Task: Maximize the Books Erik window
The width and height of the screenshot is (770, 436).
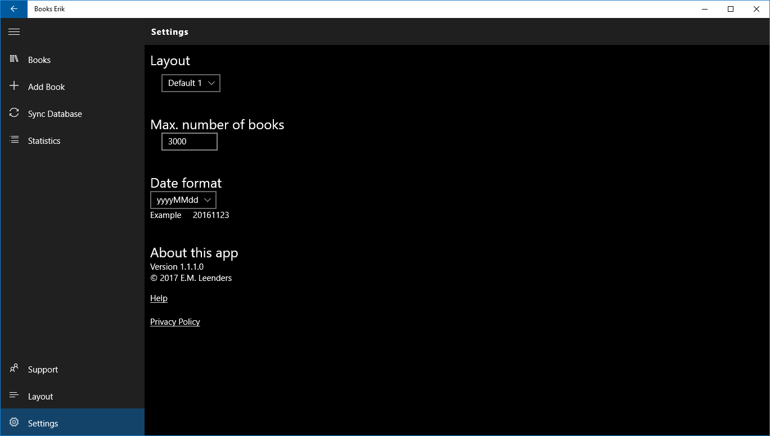Action: point(731,9)
